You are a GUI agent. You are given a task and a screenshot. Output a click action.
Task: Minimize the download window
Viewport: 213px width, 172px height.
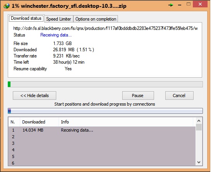[180, 5]
